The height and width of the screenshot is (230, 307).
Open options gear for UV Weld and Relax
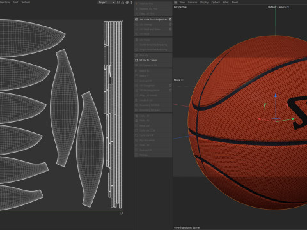pyautogui.click(x=170, y=29)
